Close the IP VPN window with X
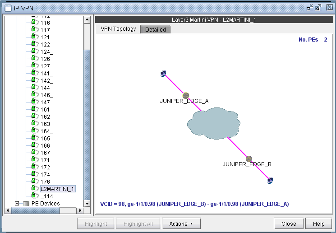 (x=329, y=8)
